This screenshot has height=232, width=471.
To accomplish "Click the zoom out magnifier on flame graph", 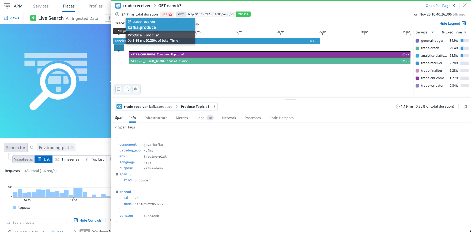I will coord(127,89).
